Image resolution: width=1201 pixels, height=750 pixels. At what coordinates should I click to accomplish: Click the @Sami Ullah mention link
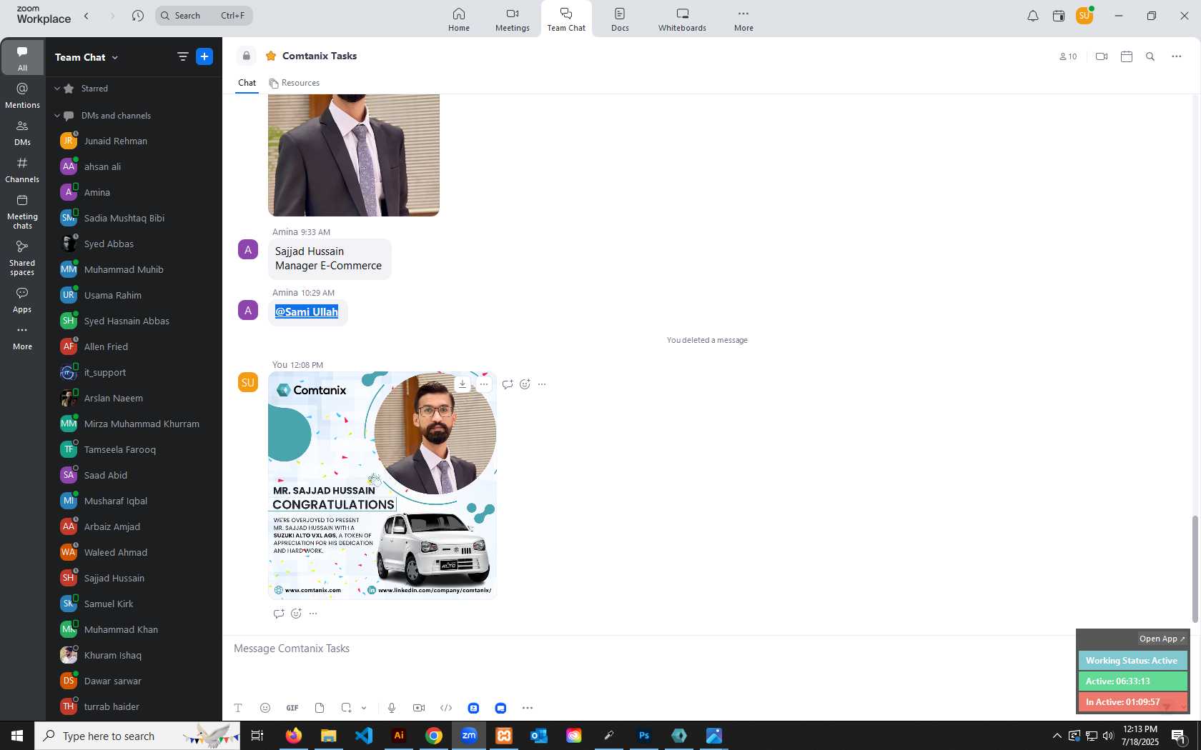point(307,312)
